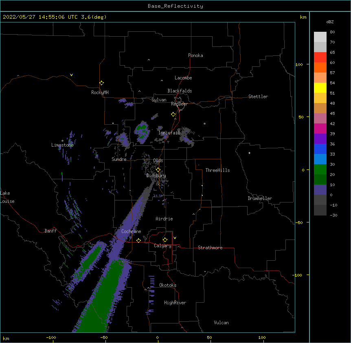Click the Vulcan label
The height and width of the screenshot is (343, 351).
221,323
